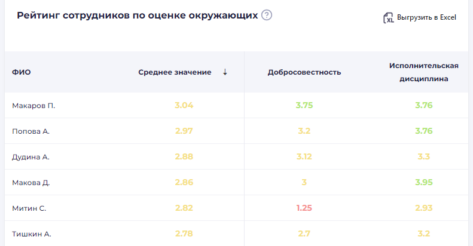
Task: Click the Исполнительская дисциплина column header
Action: click(423, 72)
